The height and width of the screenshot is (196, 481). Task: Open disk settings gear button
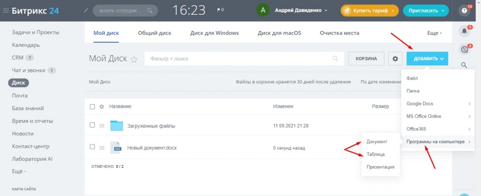tap(396, 59)
